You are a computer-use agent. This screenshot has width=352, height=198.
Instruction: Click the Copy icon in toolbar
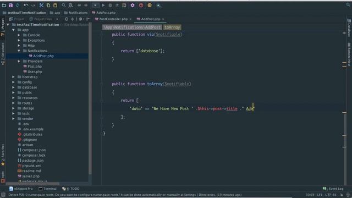coord(48,5)
